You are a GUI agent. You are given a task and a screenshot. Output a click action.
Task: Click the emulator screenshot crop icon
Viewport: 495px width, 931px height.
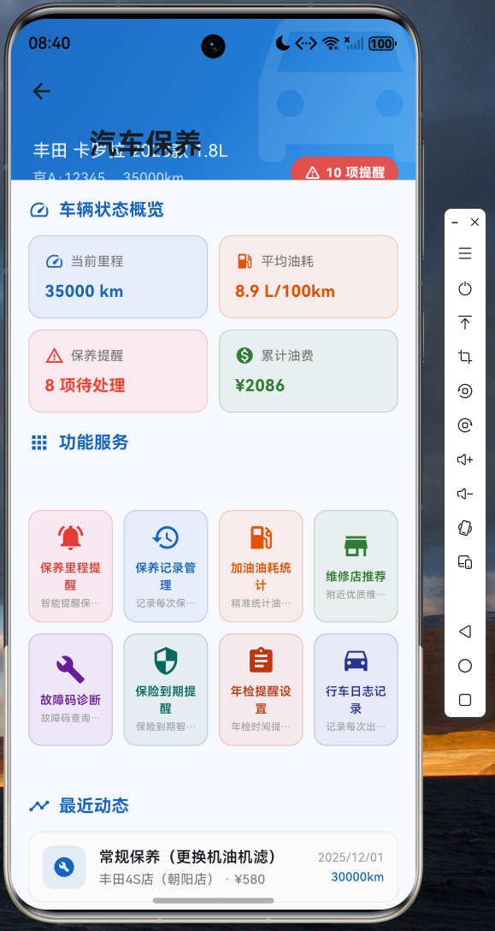tap(465, 357)
